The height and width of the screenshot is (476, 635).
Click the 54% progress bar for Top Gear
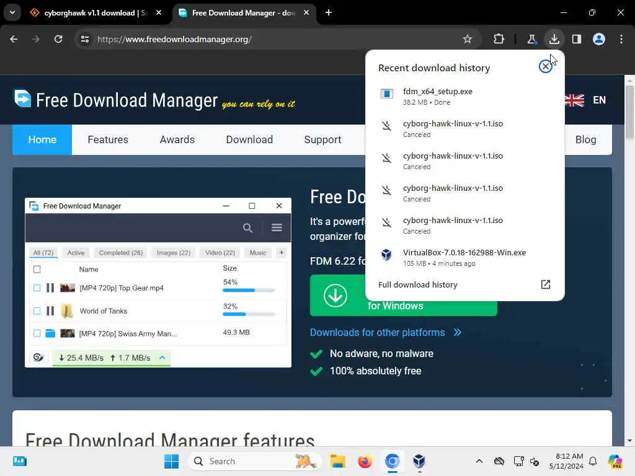(x=249, y=290)
